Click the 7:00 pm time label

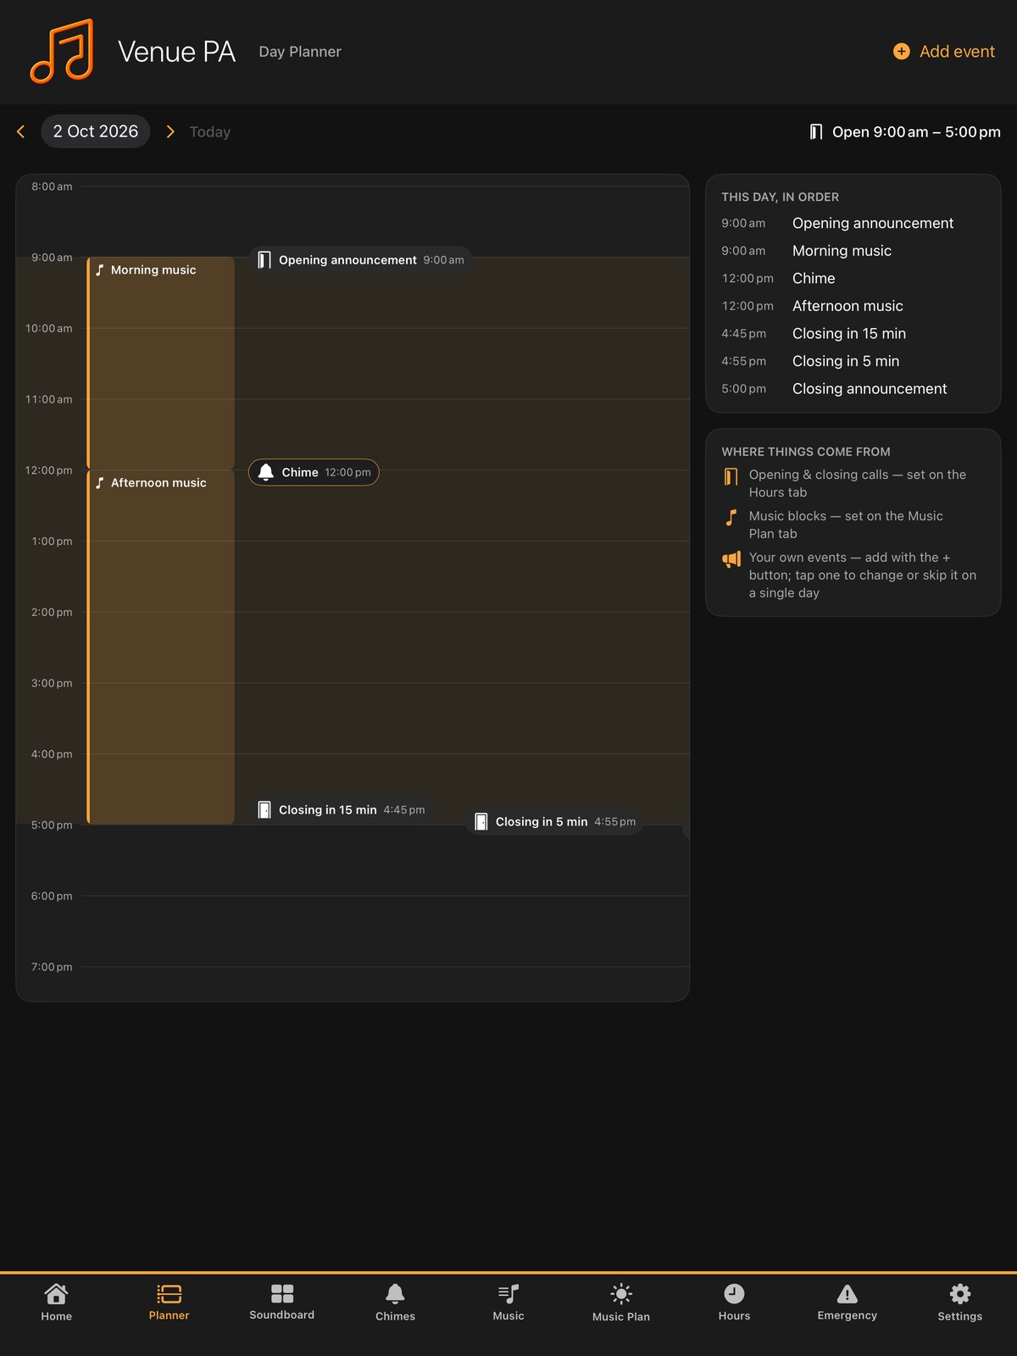click(52, 967)
